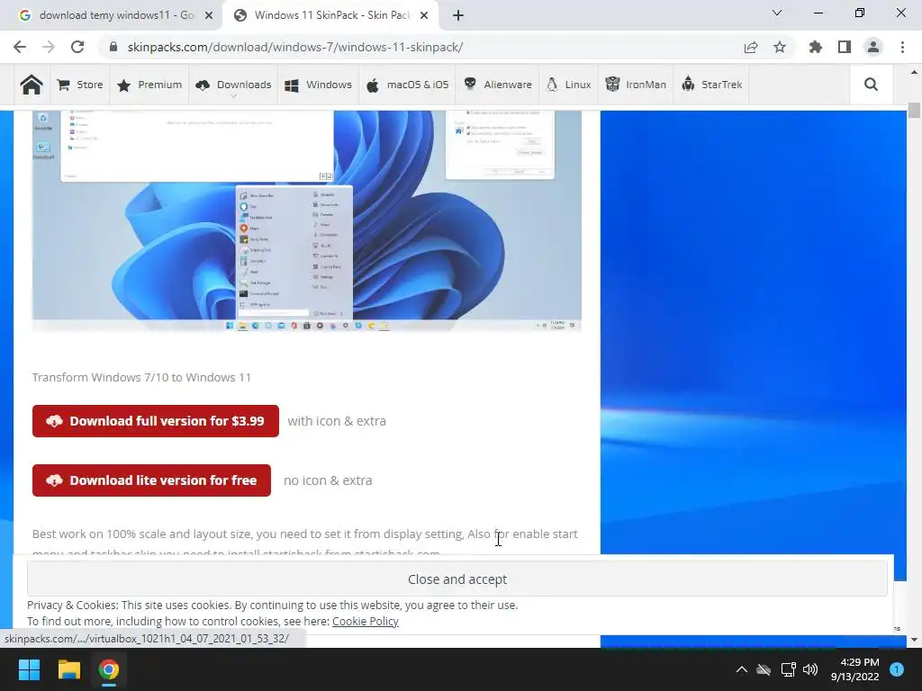Open the tab search chevron

777,13
